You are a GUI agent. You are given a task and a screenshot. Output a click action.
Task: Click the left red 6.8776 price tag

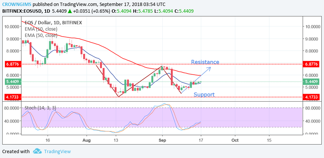click(x=13, y=64)
